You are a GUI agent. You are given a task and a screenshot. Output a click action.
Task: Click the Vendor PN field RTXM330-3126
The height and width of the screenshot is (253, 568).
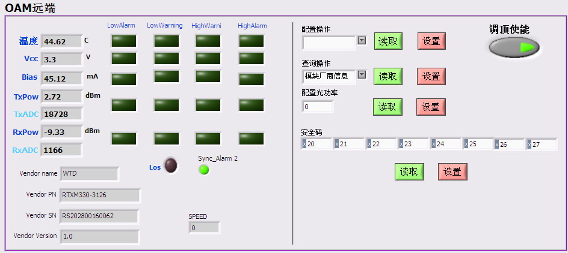[x=99, y=195]
